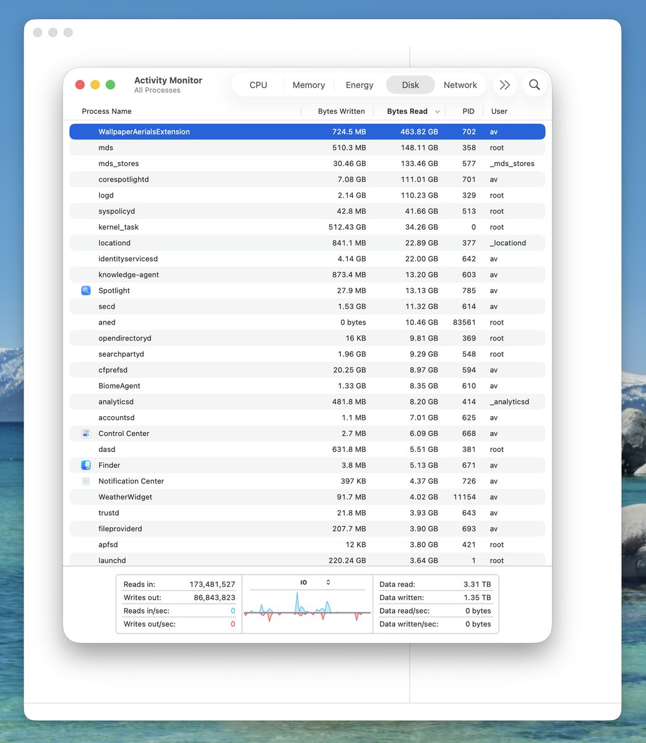The height and width of the screenshot is (743, 646).
Task: Click the Data written/sec label
Action: tap(409, 624)
